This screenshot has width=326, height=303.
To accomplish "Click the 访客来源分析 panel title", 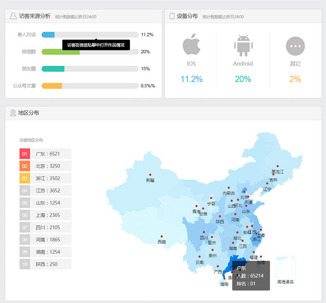I will click(35, 16).
